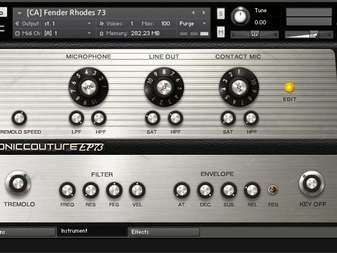Go to the next instrument preset
This screenshot has height=253, width=337.
[x=204, y=13]
